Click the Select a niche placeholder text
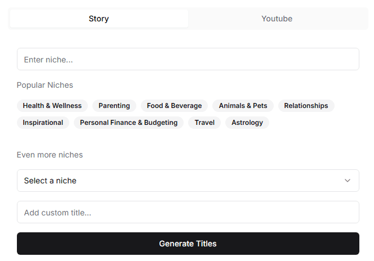The height and width of the screenshot is (261, 374). [x=50, y=181]
